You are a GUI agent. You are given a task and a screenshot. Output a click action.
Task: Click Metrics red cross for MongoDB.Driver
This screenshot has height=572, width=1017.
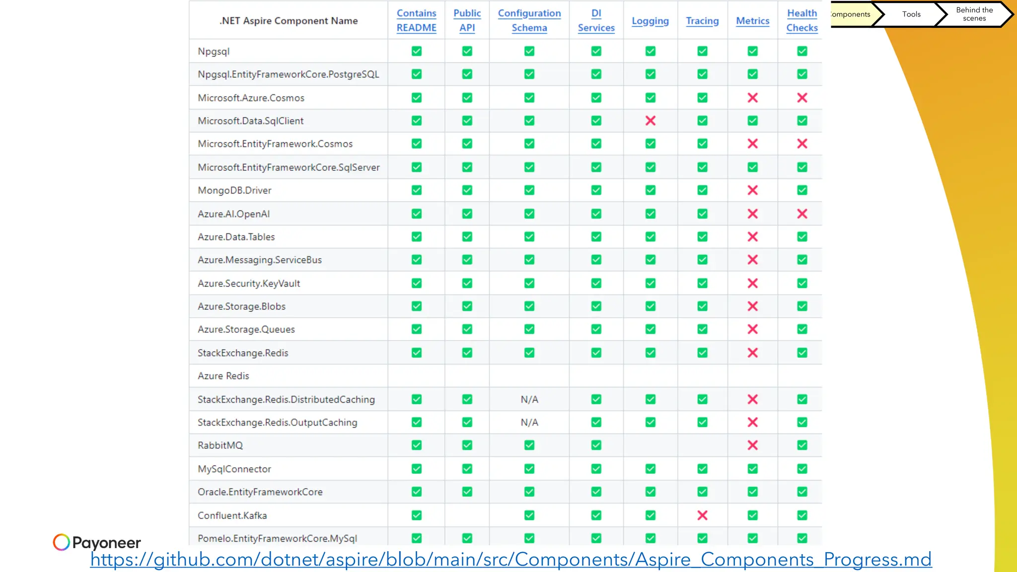click(x=752, y=190)
